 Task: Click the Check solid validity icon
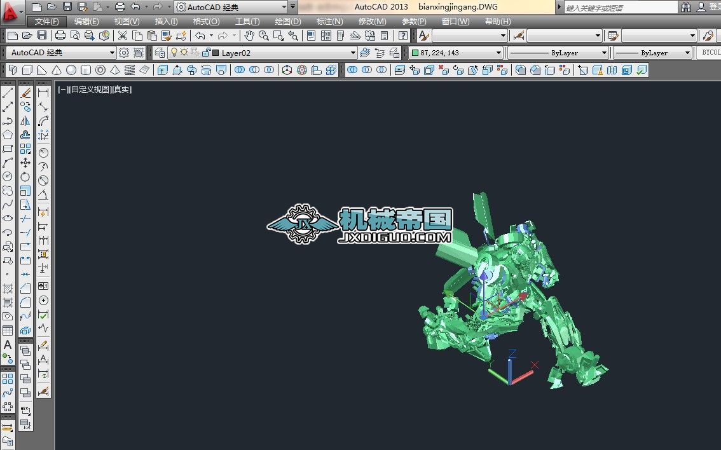point(641,70)
